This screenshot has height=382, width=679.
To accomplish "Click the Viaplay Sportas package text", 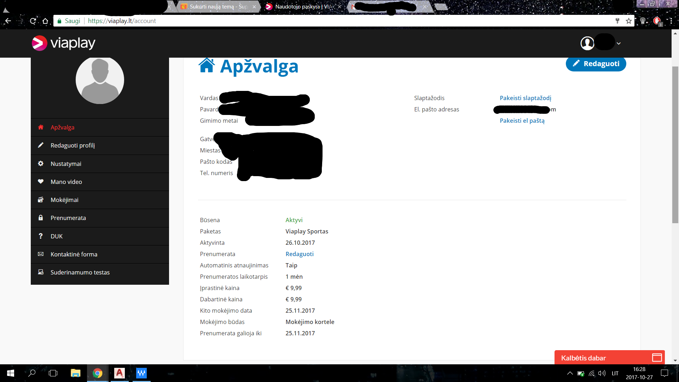I will click(x=307, y=231).
